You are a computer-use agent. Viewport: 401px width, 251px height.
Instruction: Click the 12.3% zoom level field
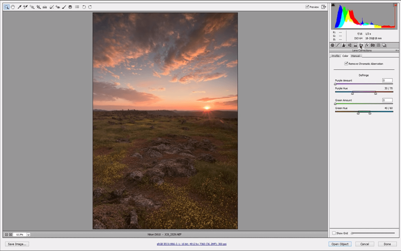(x=20, y=235)
